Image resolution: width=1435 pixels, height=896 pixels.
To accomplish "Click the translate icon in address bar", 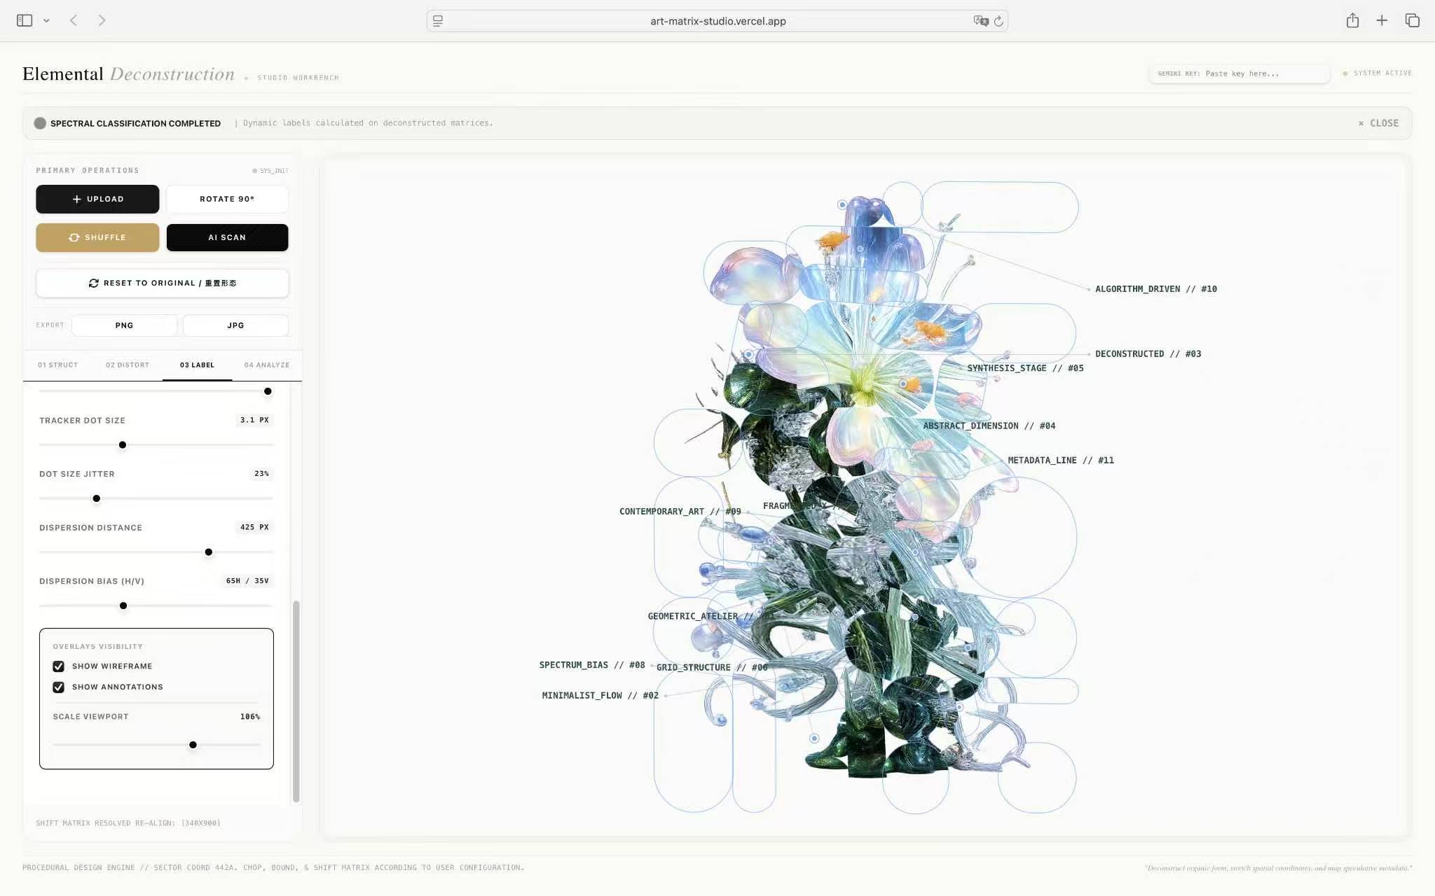I will [x=980, y=21].
